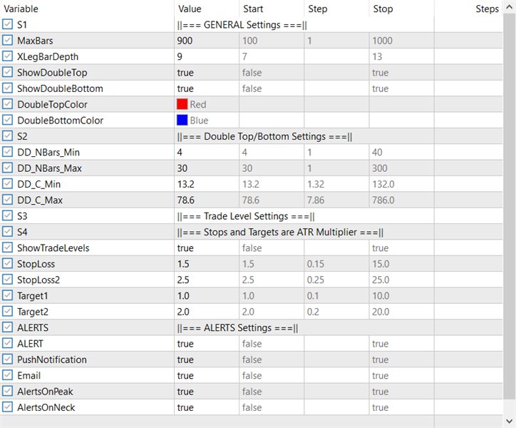Select the MaxBars value 900
The image size is (516, 428).
click(x=185, y=41)
